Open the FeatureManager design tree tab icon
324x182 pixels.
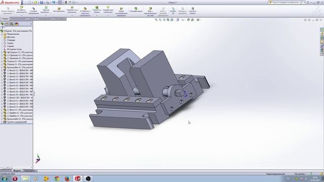pos(2,24)
